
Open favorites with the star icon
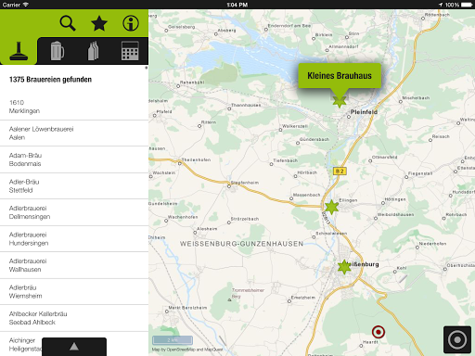click(99, 23)
